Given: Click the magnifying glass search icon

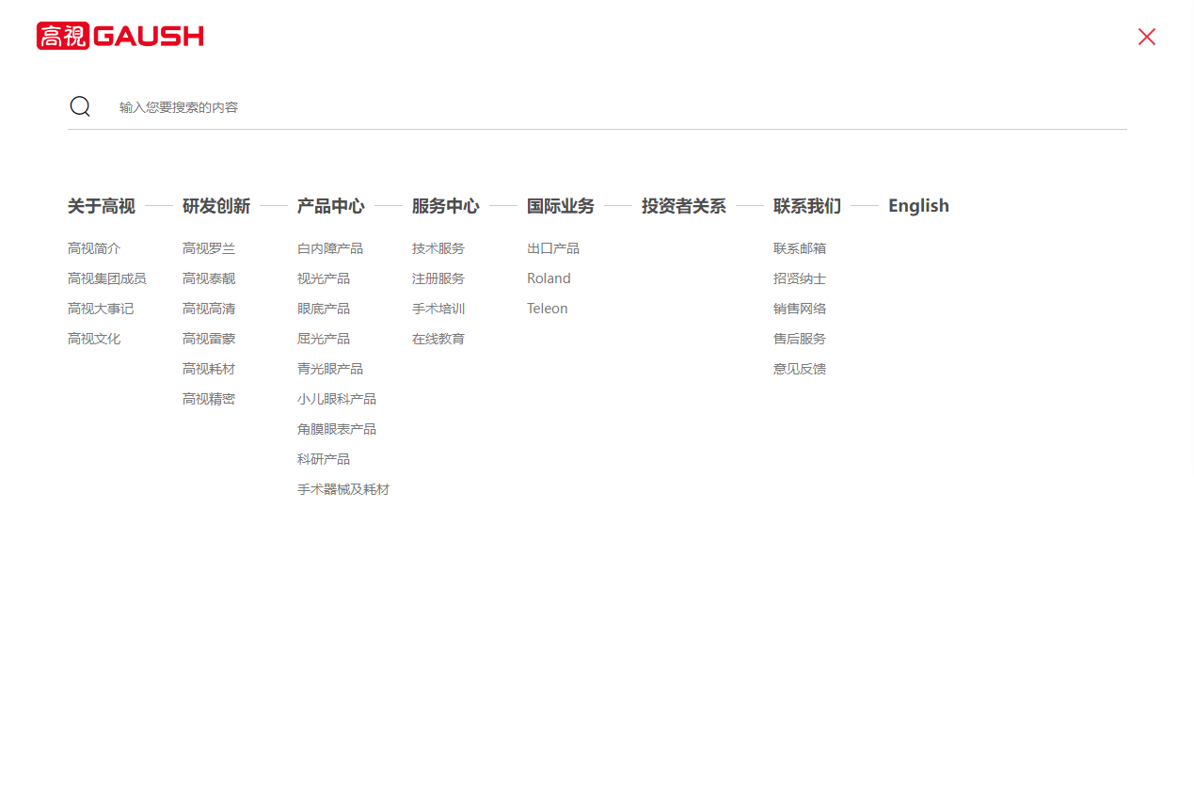Looking at the screenshot, I should tap(80, 106).
